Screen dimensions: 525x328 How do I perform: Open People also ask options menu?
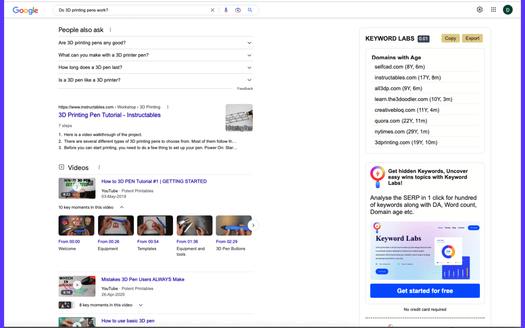110,30
